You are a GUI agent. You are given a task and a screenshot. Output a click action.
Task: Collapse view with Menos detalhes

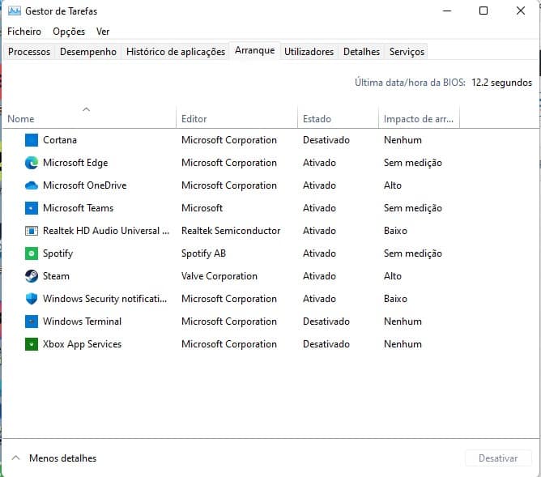click(x=53, y=458)
